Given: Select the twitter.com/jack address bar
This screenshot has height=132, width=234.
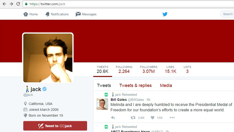Looking at the screenshot, I should tap(128, 4).
